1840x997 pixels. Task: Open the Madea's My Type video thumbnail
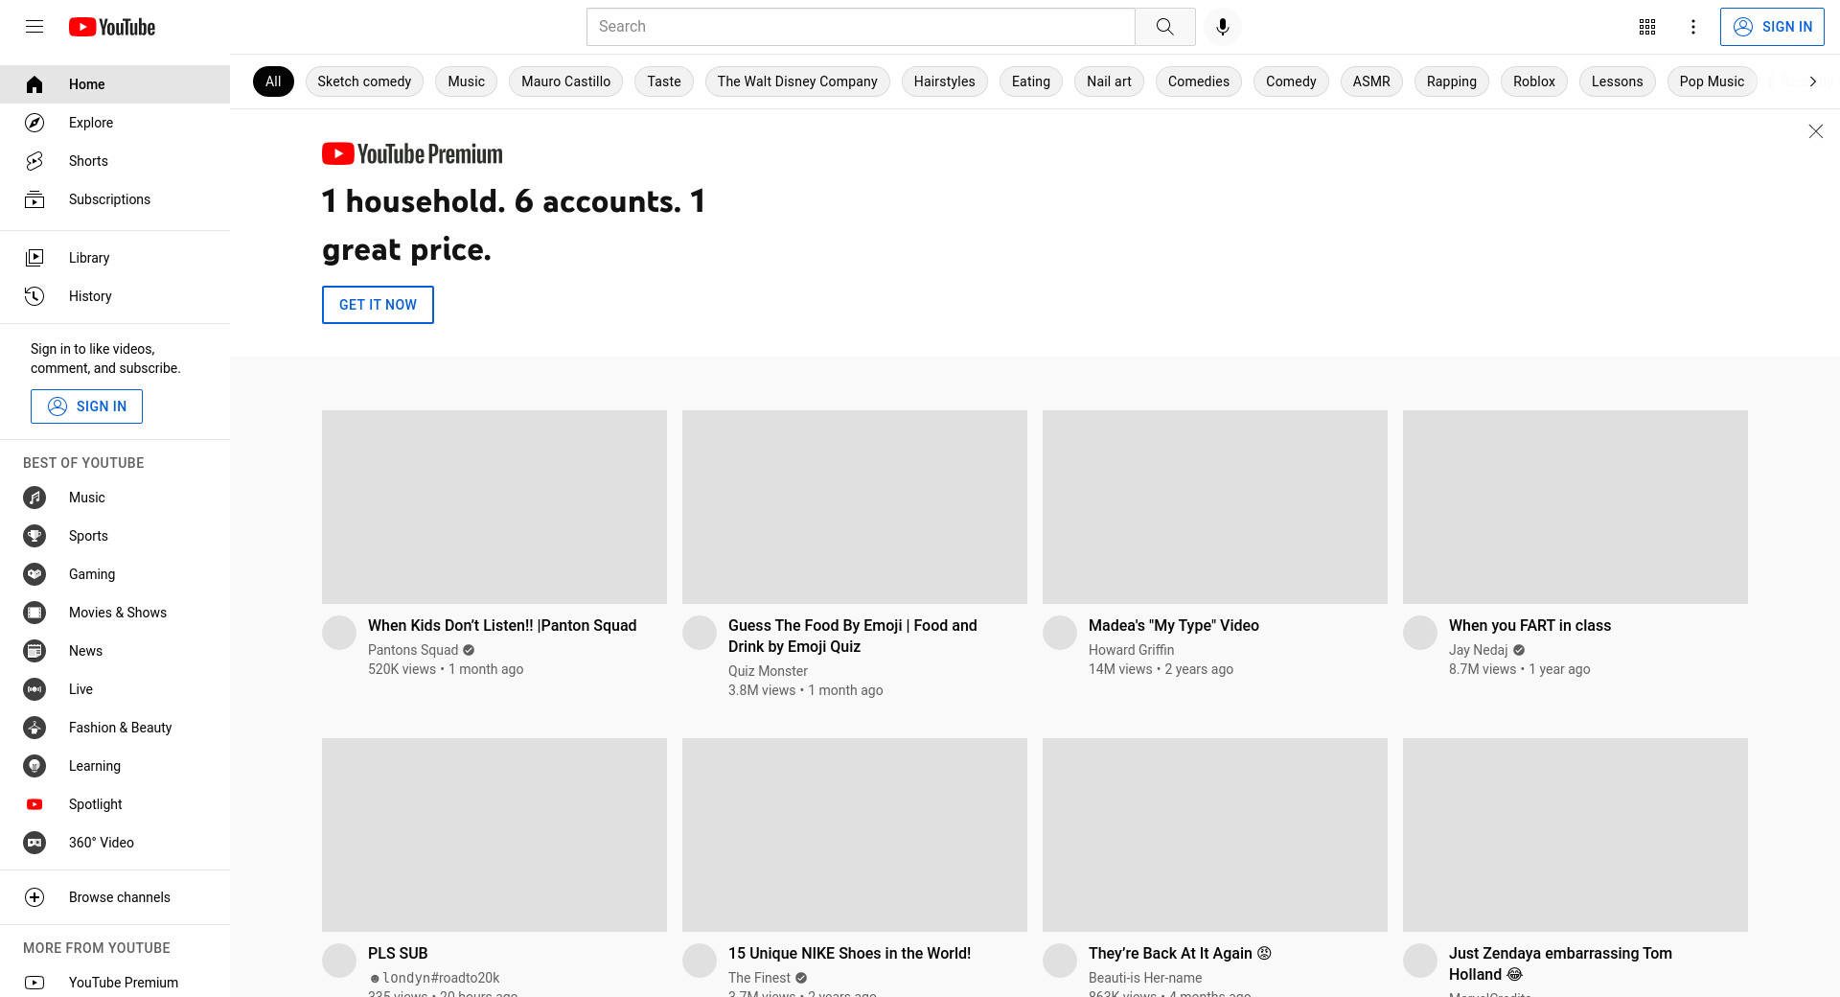(x=1215, y=507)
